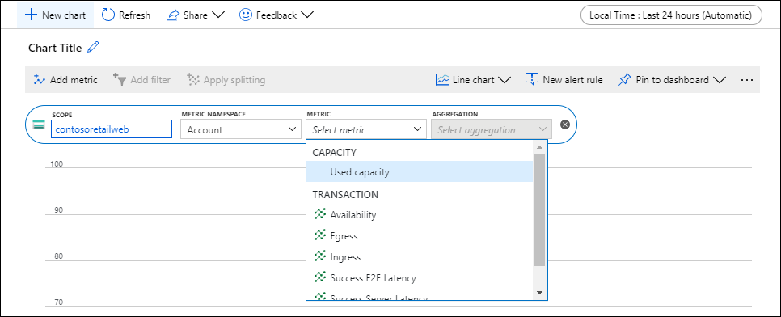Click the Pin to dashboard label
781x317 pixels.
(x=672, y=80)
